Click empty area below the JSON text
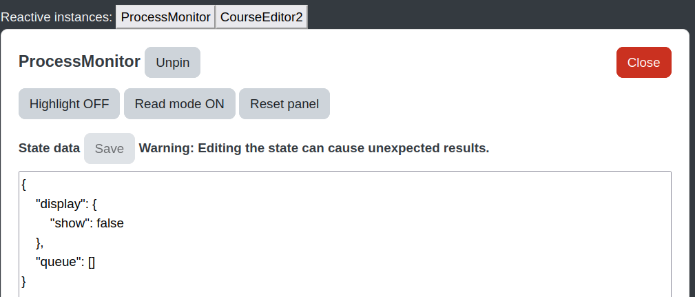This screenshot has height=297, width=695. (x=345, y=293)
